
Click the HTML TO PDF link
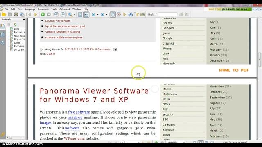(234, 70)
